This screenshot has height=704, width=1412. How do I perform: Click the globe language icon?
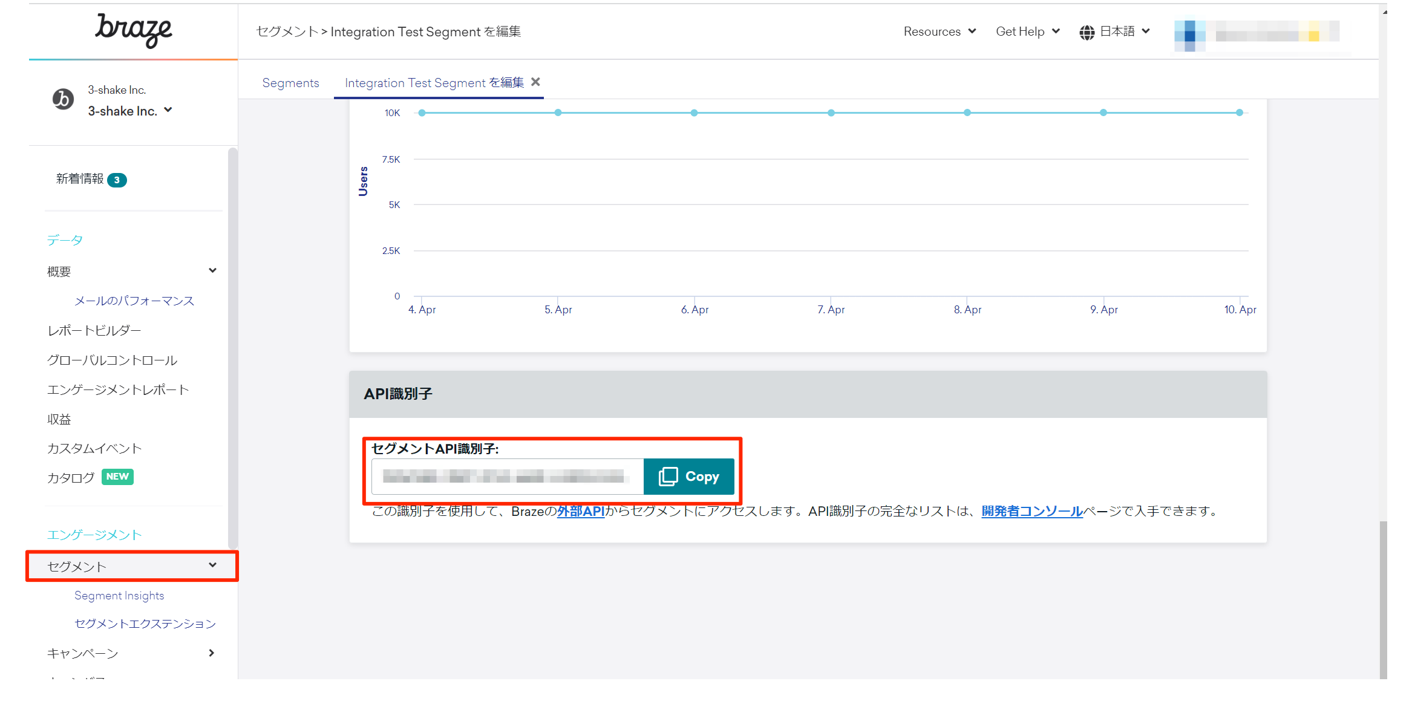1087,32
